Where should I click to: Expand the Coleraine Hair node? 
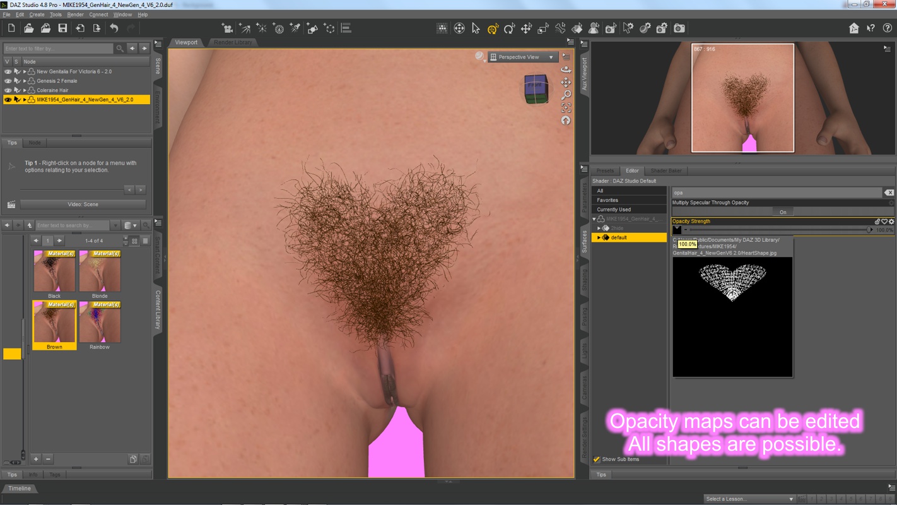(x=25, y=90)
